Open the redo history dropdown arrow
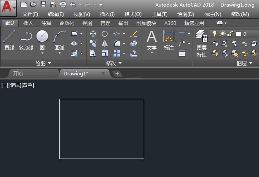The image size is (259, 177). (95, 4)
